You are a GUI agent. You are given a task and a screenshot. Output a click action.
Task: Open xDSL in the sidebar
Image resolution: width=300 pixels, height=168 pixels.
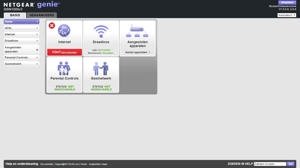click(x=21, y=28)
